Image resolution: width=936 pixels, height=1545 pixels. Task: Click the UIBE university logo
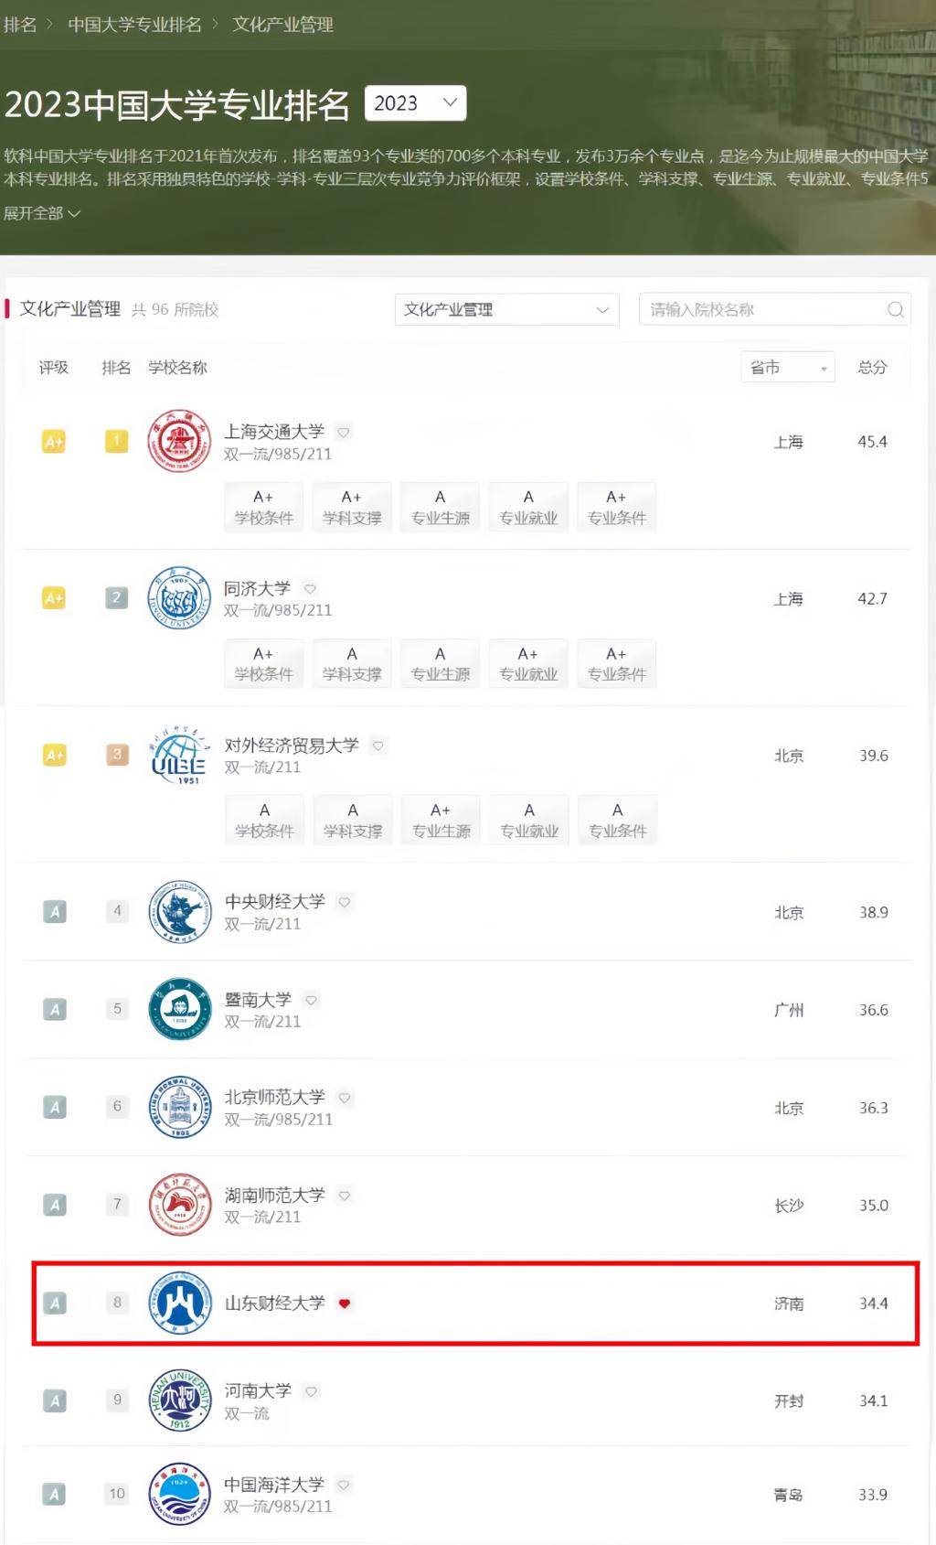tap(179, 756)
